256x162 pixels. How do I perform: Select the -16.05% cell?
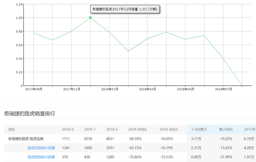click(166, 139)
